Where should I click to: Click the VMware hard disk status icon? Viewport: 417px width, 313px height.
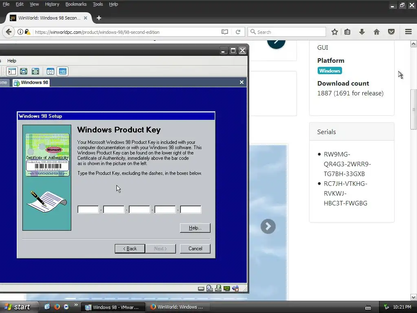click(x=201, y=289)
